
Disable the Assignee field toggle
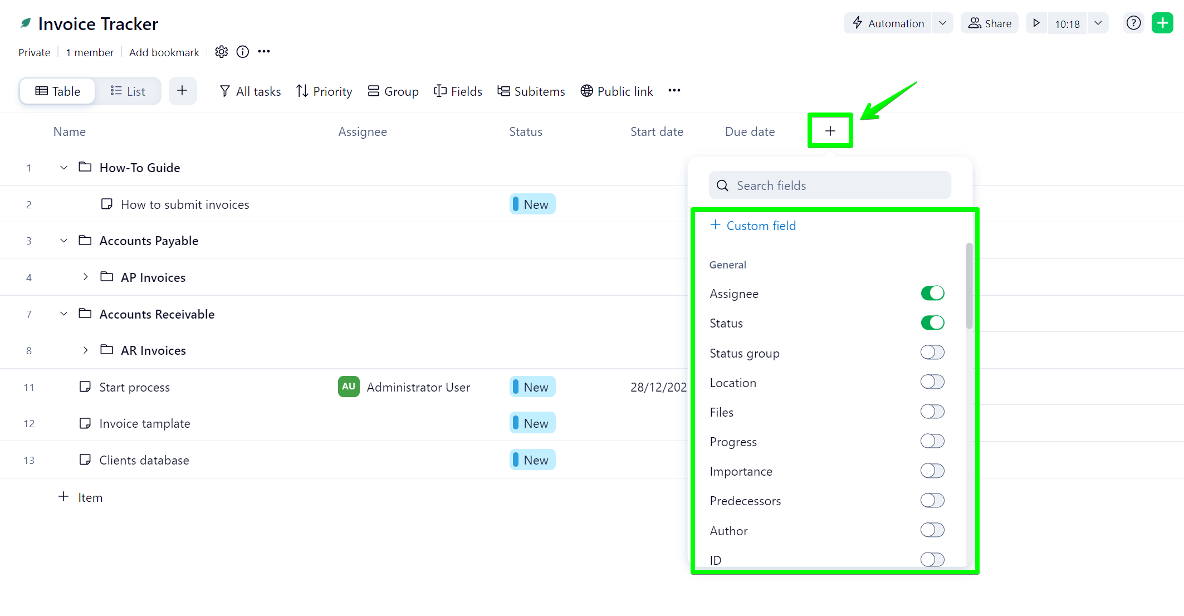pyautogui.click(x=932, y=294)
